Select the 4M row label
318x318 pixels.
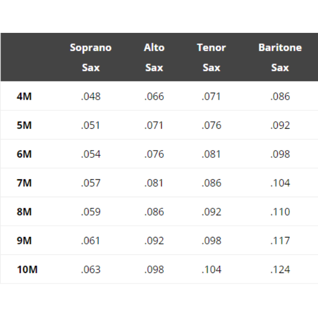point(24,96)
